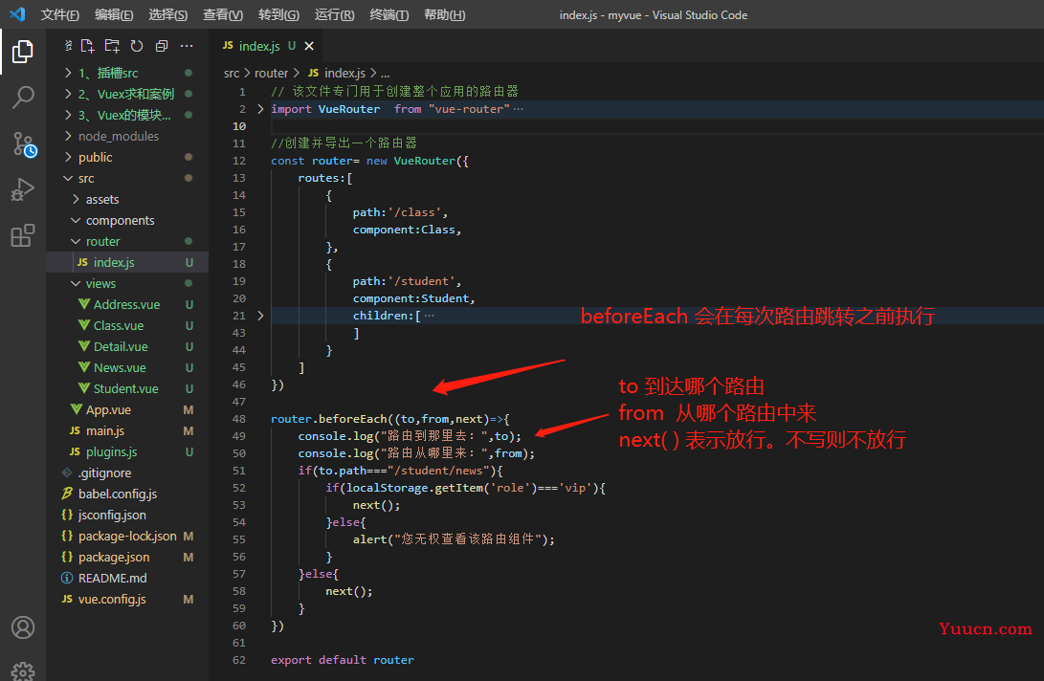Unfold the import block on line 2

coord(260,108)
